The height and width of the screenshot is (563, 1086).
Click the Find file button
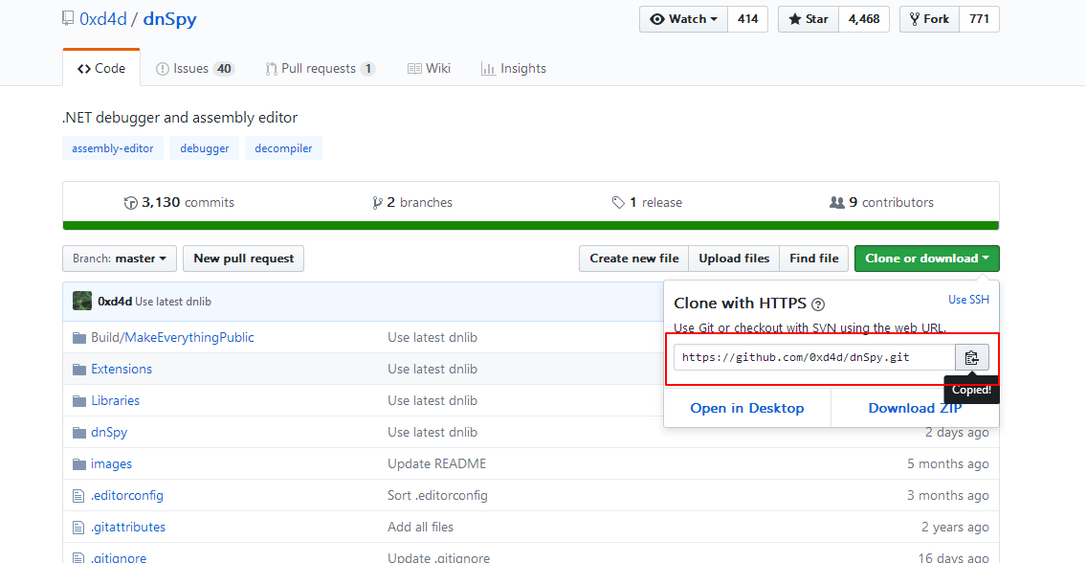pos(814,259)
